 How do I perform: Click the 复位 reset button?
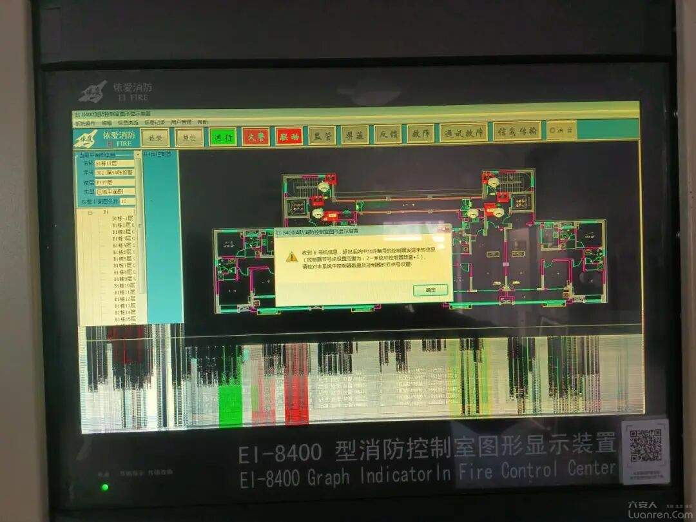tap(189, 137)
